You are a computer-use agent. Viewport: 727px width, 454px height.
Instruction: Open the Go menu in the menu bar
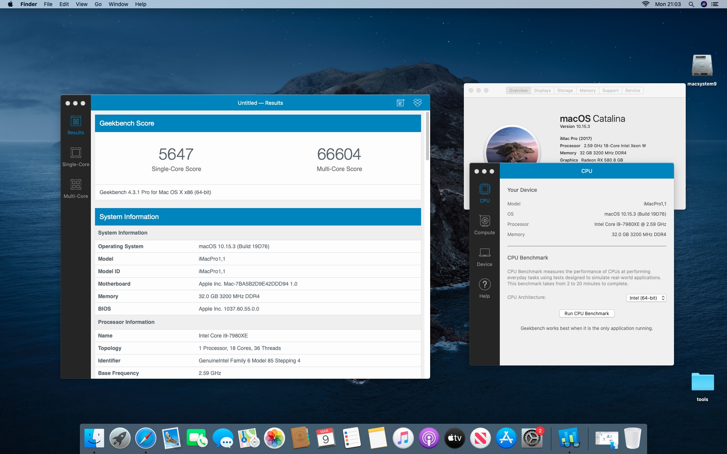click(98, 4)
